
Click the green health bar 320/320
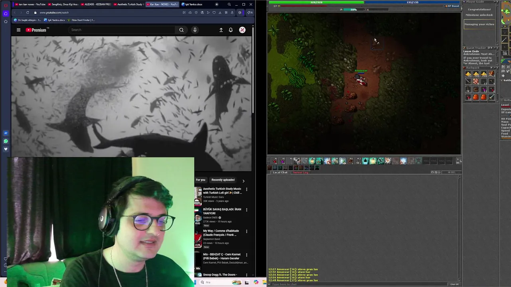coord(316,2)
